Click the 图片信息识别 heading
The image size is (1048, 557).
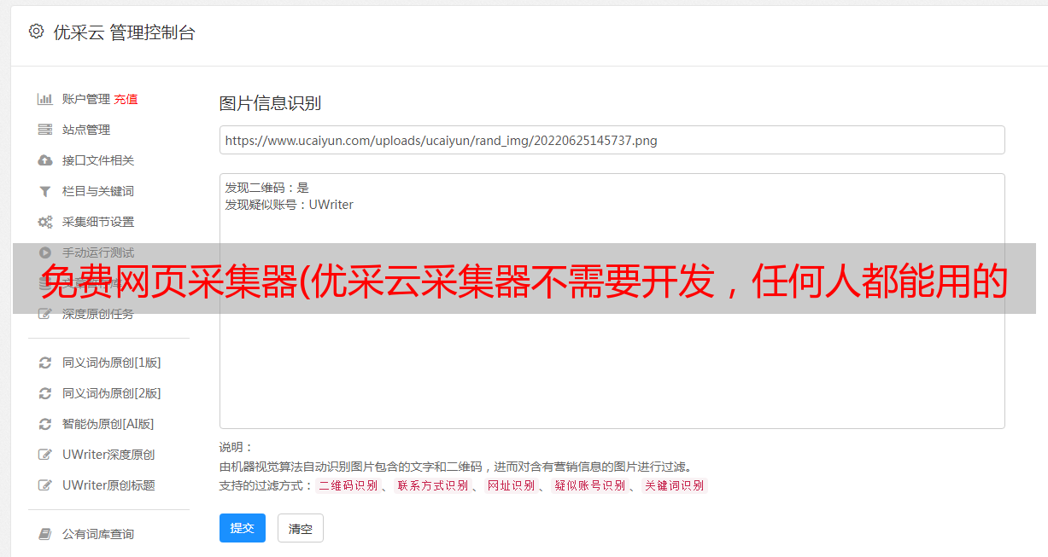(x=270, y=103)
